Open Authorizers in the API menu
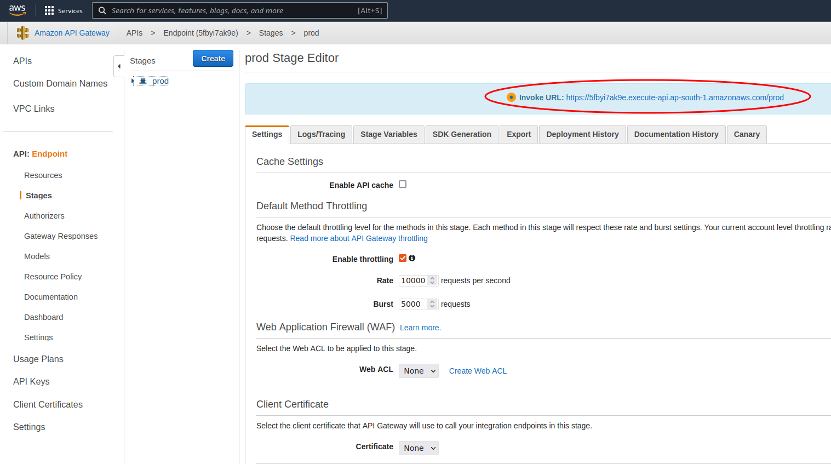 pos(44,216)
